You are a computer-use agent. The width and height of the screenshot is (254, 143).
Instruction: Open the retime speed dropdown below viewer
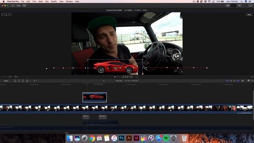[16, 77]
